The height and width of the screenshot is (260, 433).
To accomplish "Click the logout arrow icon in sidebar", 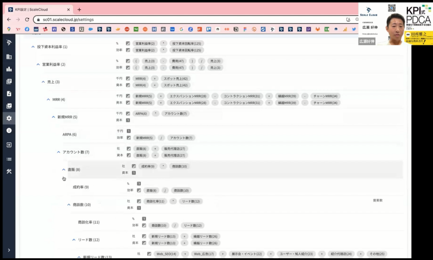I will (9, 145).
